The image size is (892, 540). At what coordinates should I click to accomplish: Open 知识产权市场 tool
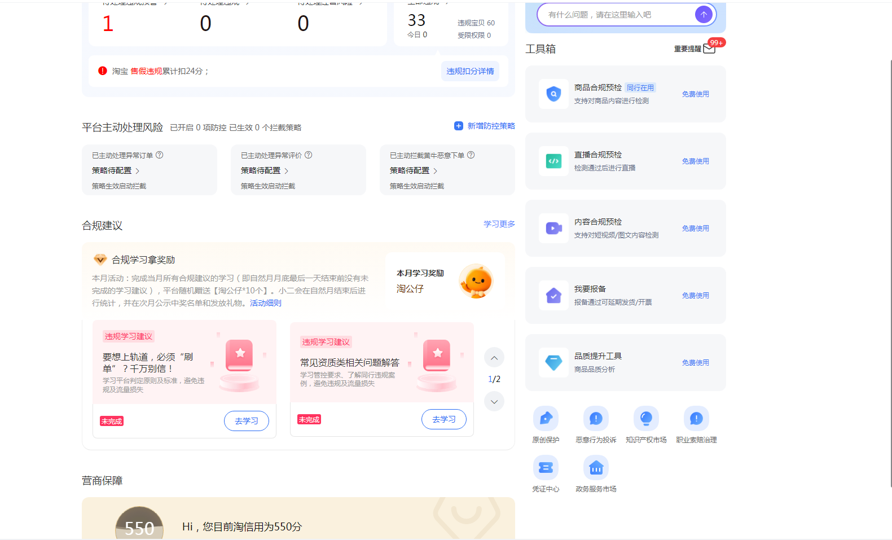pyautogui.click(x=646, y=425)
